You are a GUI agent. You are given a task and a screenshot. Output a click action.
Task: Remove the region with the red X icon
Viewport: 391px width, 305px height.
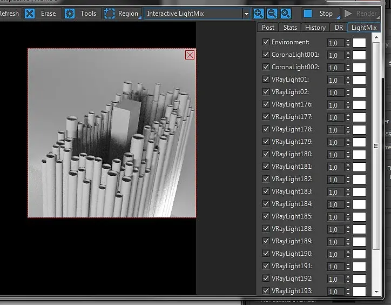click(190, 55)
